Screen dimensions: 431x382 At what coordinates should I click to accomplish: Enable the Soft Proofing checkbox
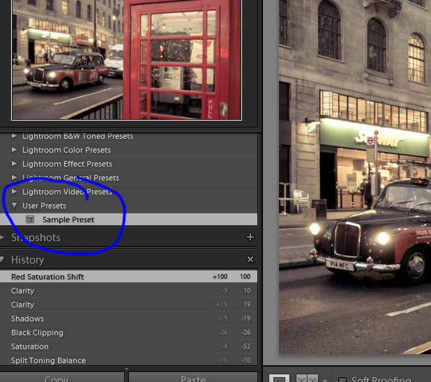342,379
